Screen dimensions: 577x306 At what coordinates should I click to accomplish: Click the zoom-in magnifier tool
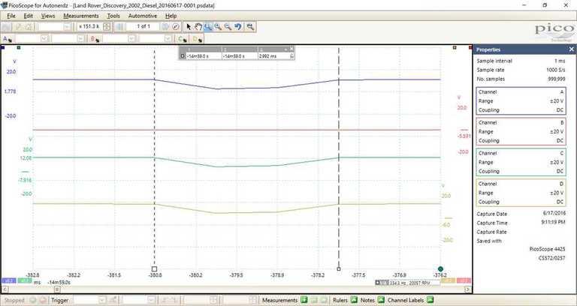tap(217, 26)
